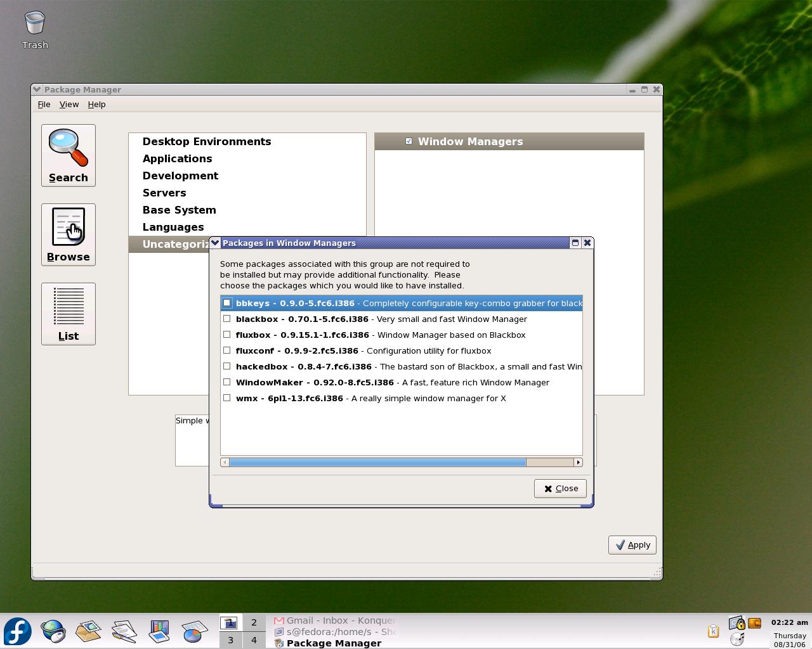The height and width of the screenshot is (649, 812).
Task: Check the blackbox package checkbox
Action: click(x=226, y=319)
